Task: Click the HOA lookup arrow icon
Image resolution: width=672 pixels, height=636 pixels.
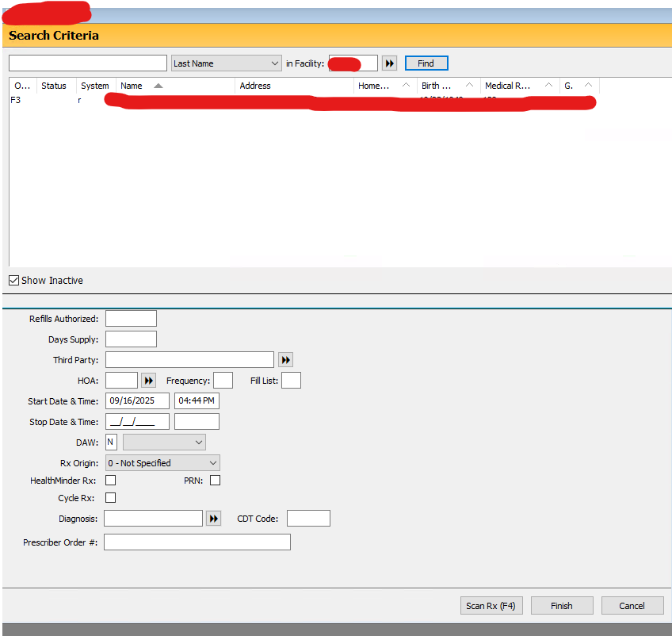Action: point(148,381)
